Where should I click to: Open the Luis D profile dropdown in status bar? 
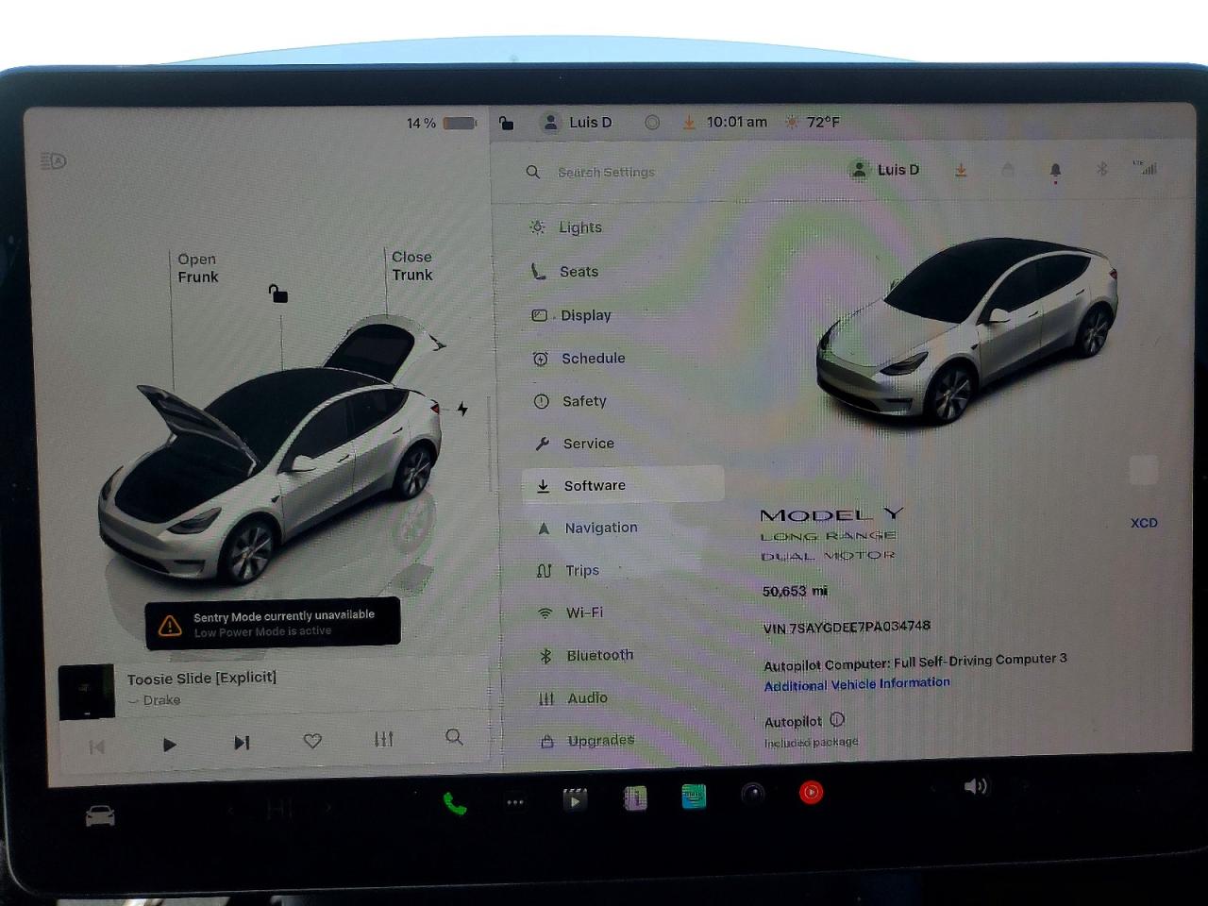[577, 123]
